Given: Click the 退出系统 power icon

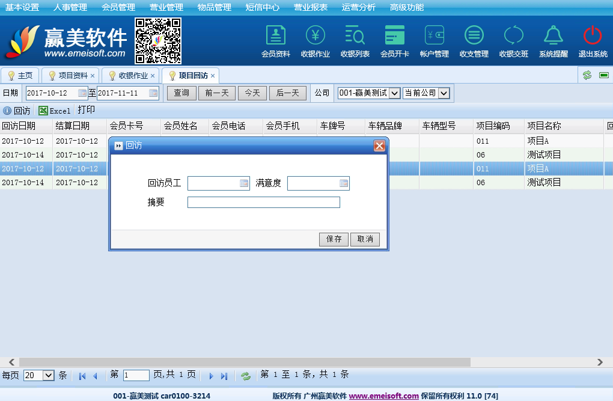Looking at the screenshot, I should (x=593, y=36).
